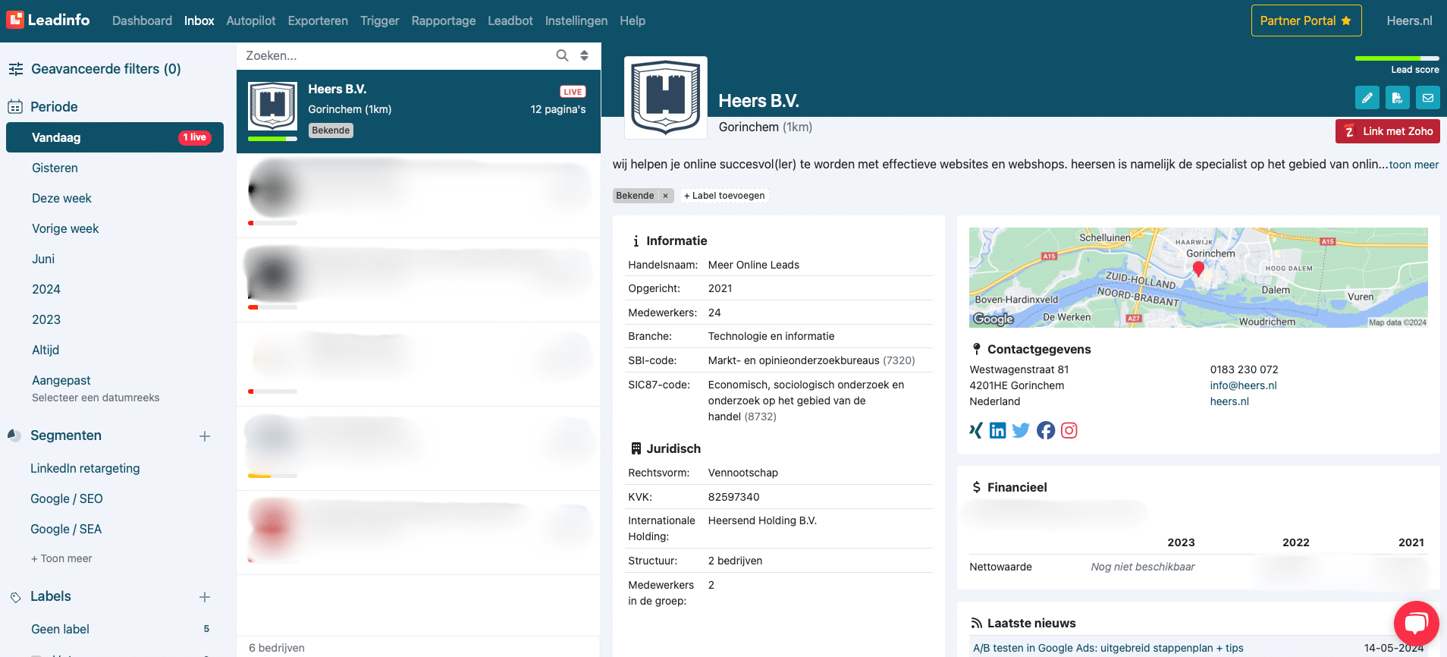Screen dimensions: 1447x657
Task: Open the chat support bubble
Action: (x=1416, y=624)
